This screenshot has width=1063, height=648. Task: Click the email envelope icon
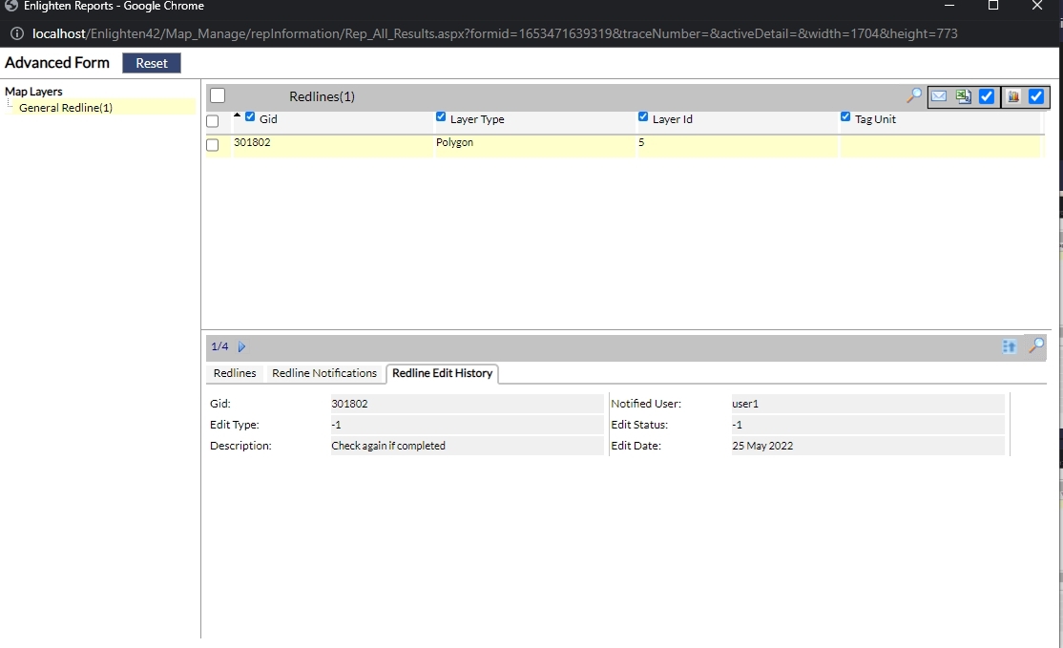(939, 96)
